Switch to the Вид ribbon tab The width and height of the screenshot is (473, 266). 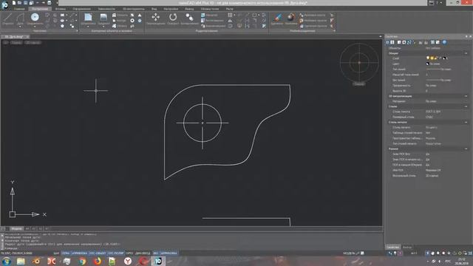pos(154,9)
